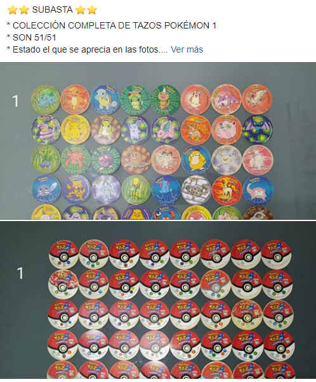Click the number 1 label on top photo
The image size is (316, 382).
pos(15,101)
